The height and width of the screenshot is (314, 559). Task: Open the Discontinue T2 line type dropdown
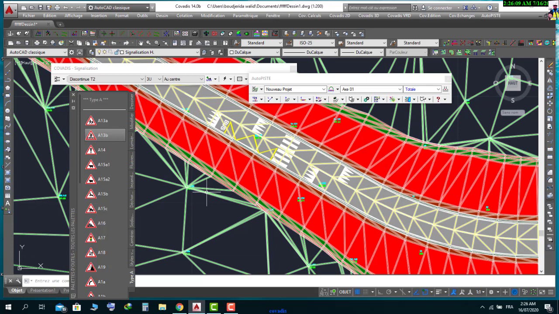(x=106, y=79)
